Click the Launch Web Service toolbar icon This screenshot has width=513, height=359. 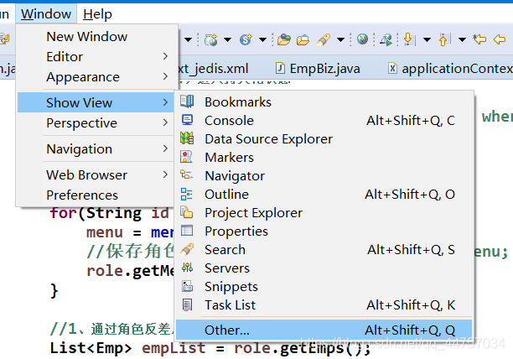[x=386, y=39]
